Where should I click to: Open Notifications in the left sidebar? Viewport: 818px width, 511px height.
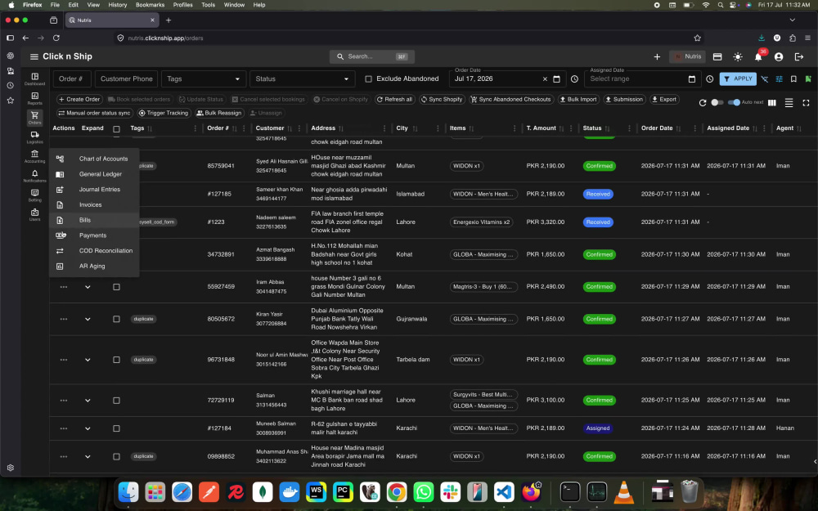coord(34,176)
